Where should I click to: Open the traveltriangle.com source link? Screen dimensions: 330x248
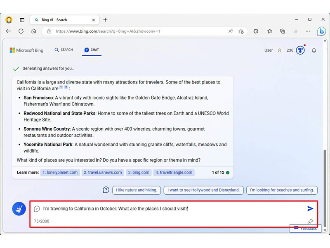coord(174,172)
